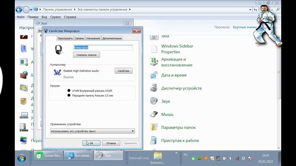
Task: Open the Сервис menu
Action: (x=55, y=17)
